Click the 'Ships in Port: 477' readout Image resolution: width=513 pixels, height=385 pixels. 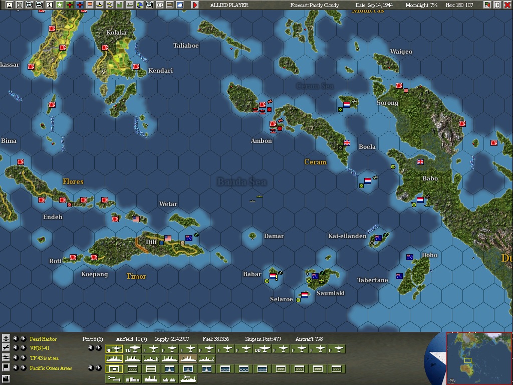pos(263,339)
